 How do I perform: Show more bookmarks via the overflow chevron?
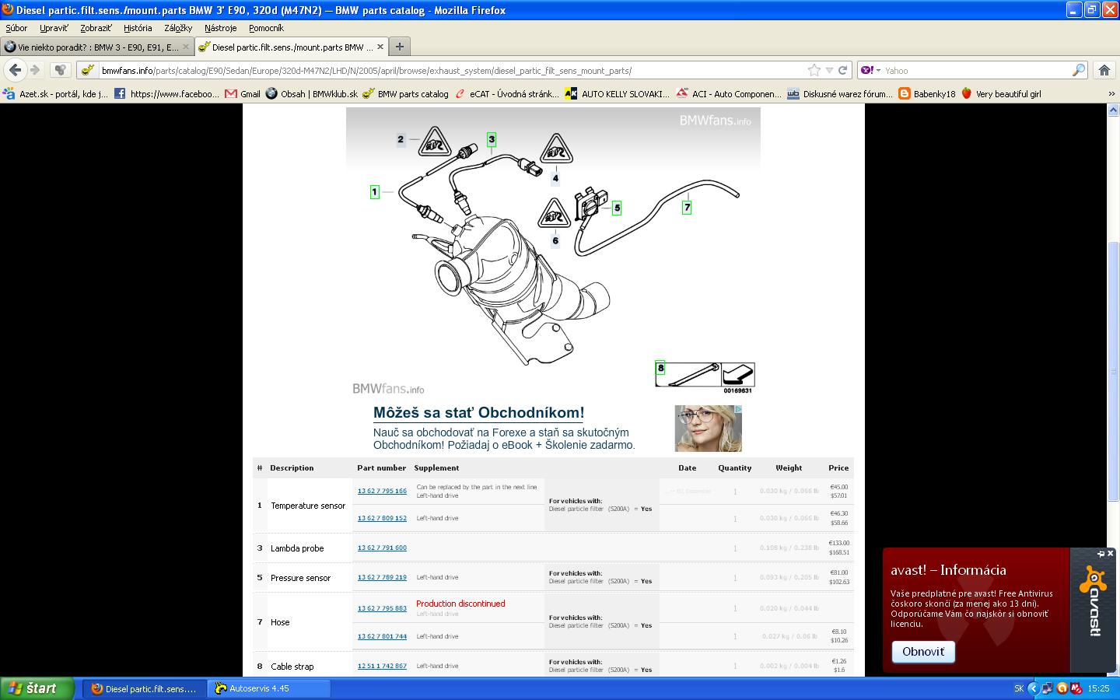(x=1111, y=94)
